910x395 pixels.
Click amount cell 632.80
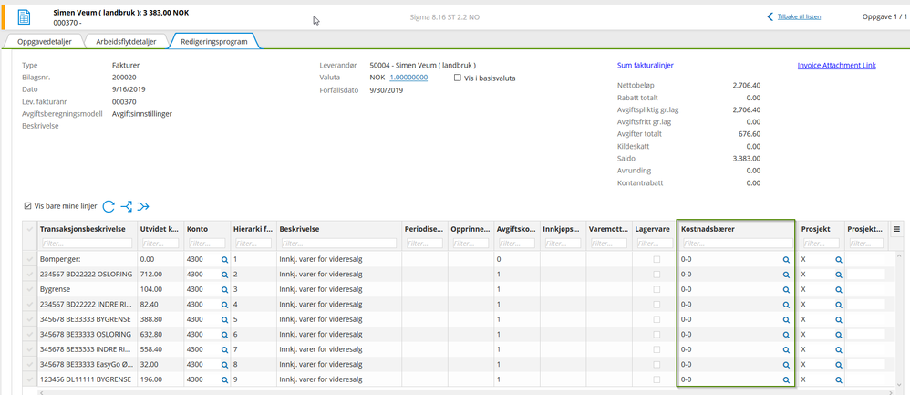150,334
